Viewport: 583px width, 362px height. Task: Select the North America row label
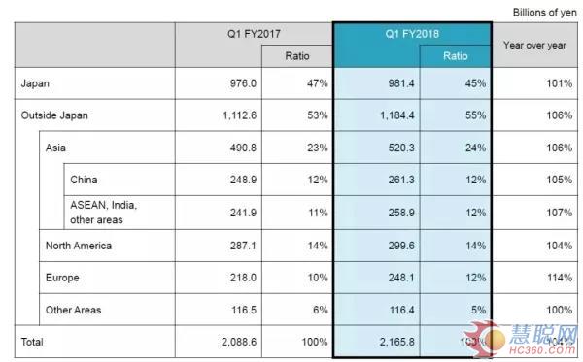pos(79,246)
